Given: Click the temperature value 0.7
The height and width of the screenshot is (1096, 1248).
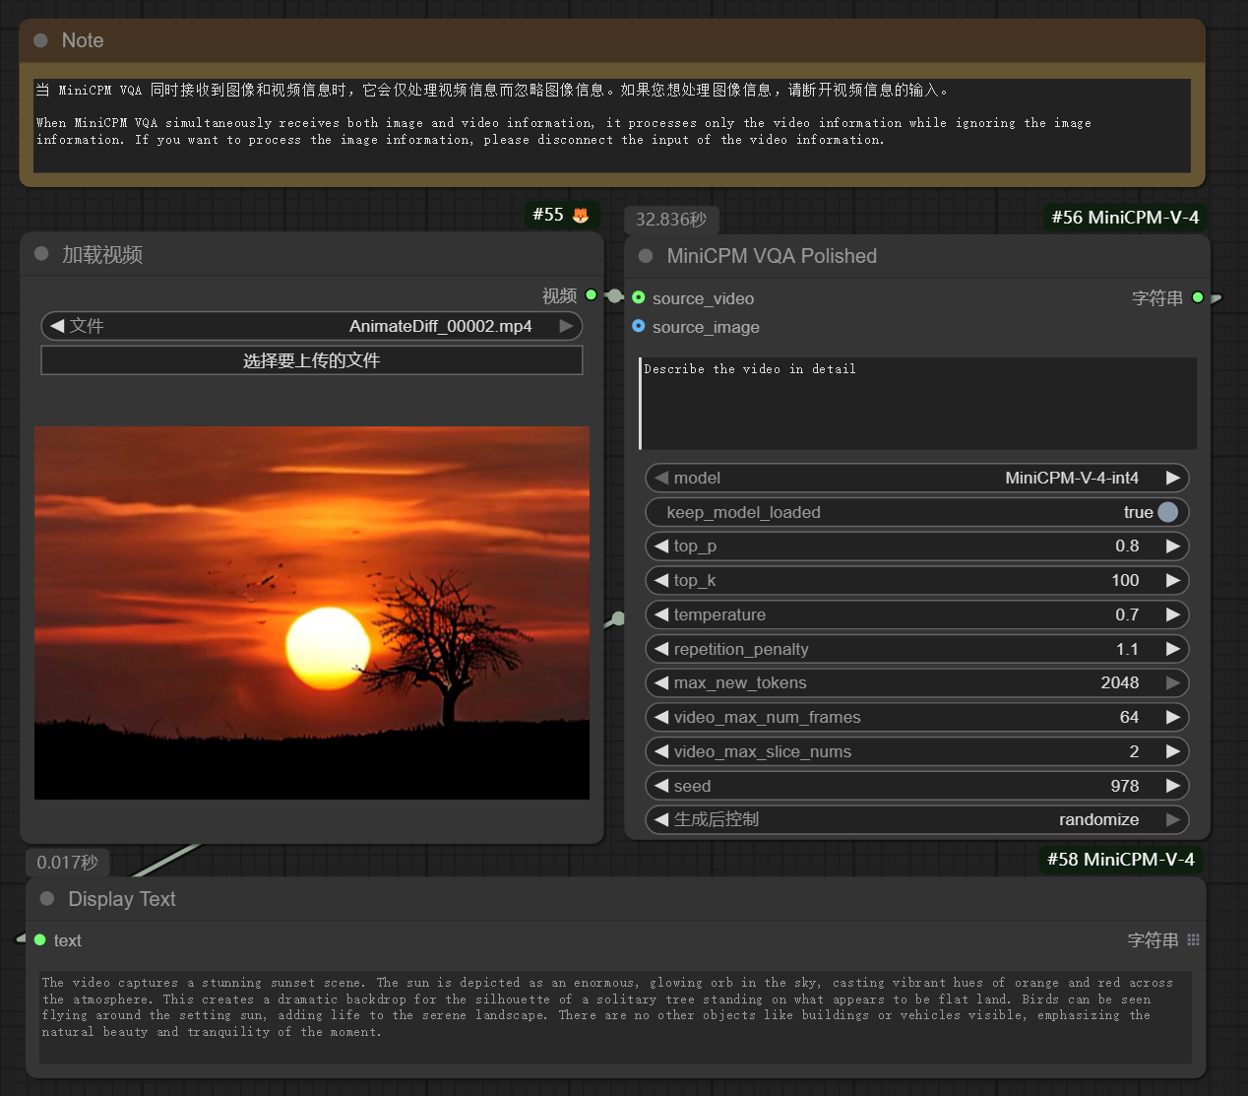Looking at the screenshot, I should point(1127,614).
